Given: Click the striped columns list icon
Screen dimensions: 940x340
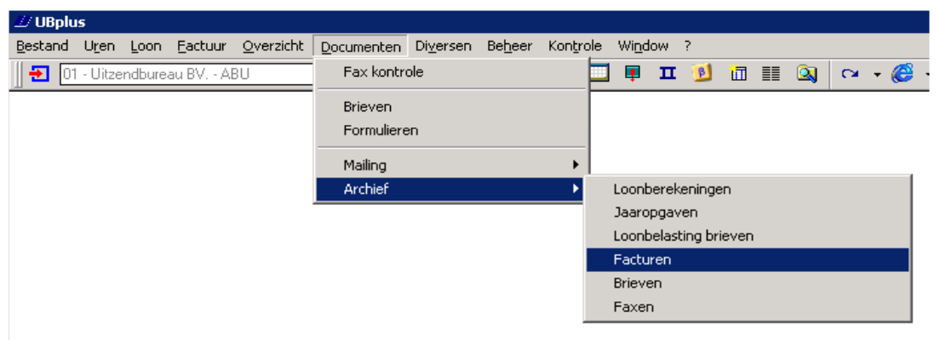Looking at the screenshot, I should [x=771, y=74].
